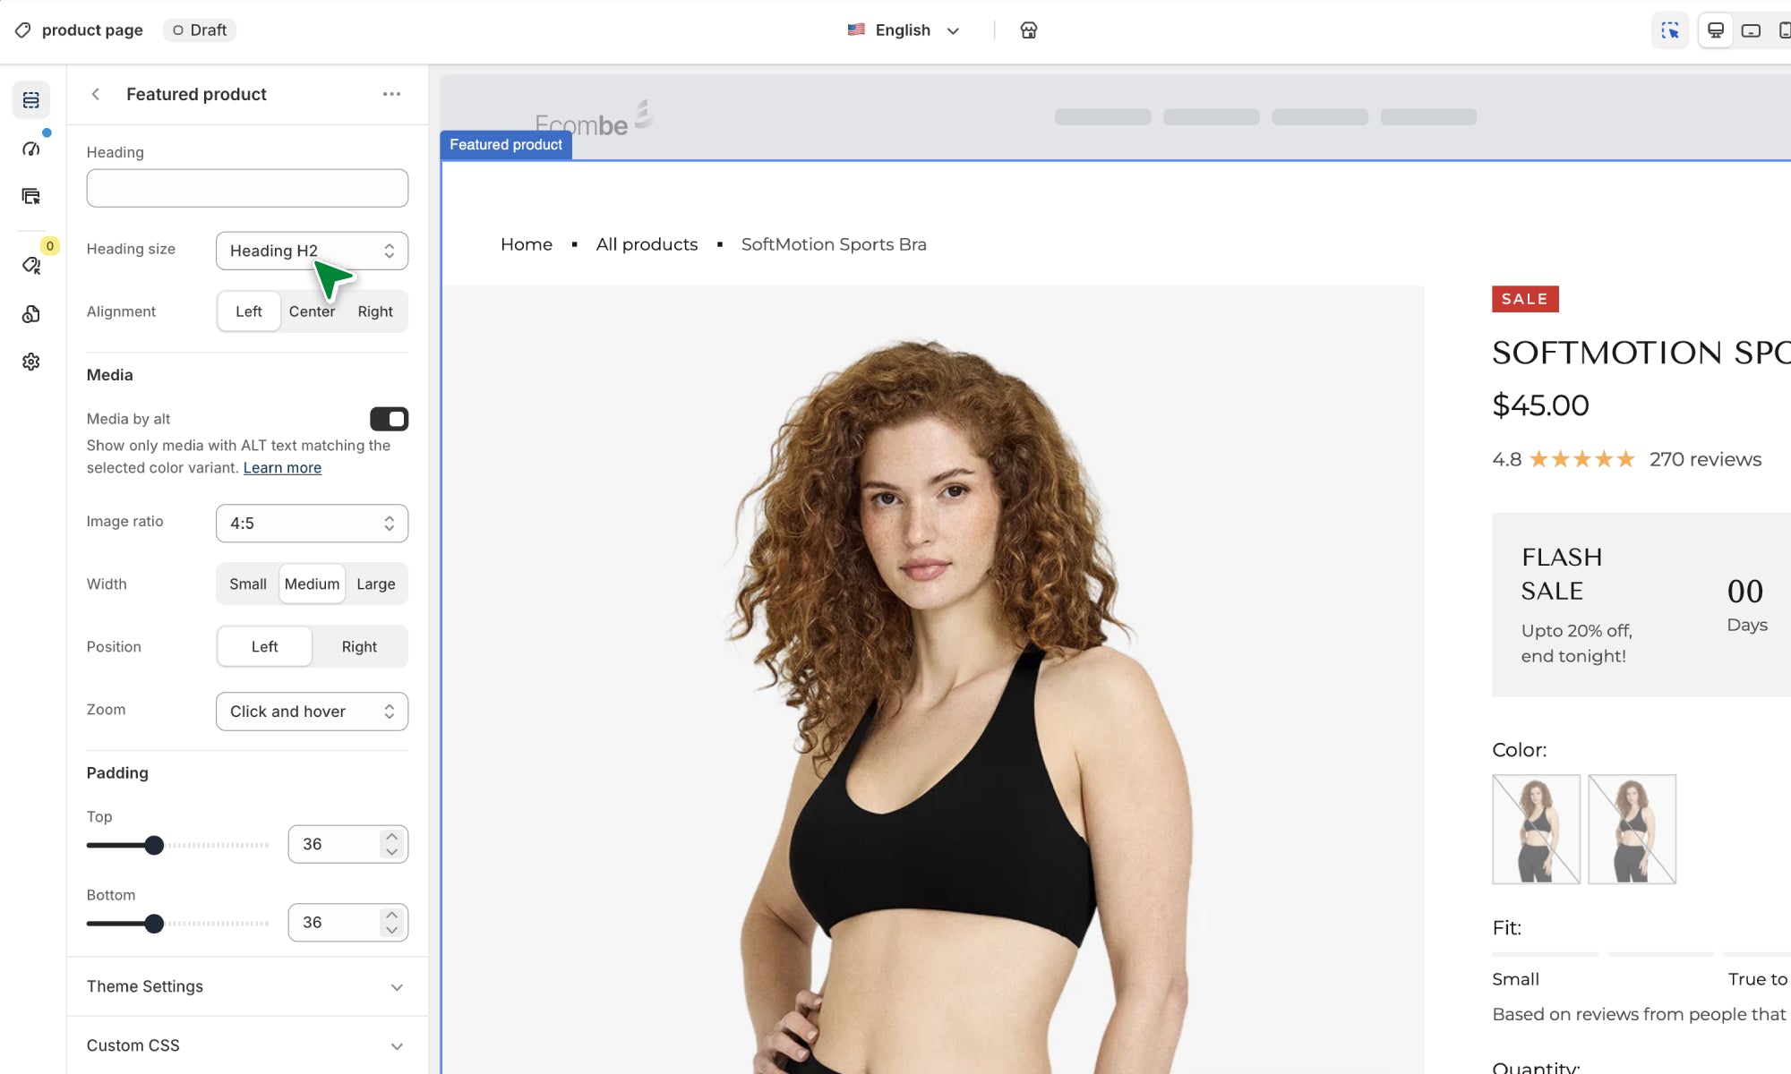The width and height of the screenshot is (1791, 1074).
Task: Expand the Custom CSS section
Action: pos(247,1045)
